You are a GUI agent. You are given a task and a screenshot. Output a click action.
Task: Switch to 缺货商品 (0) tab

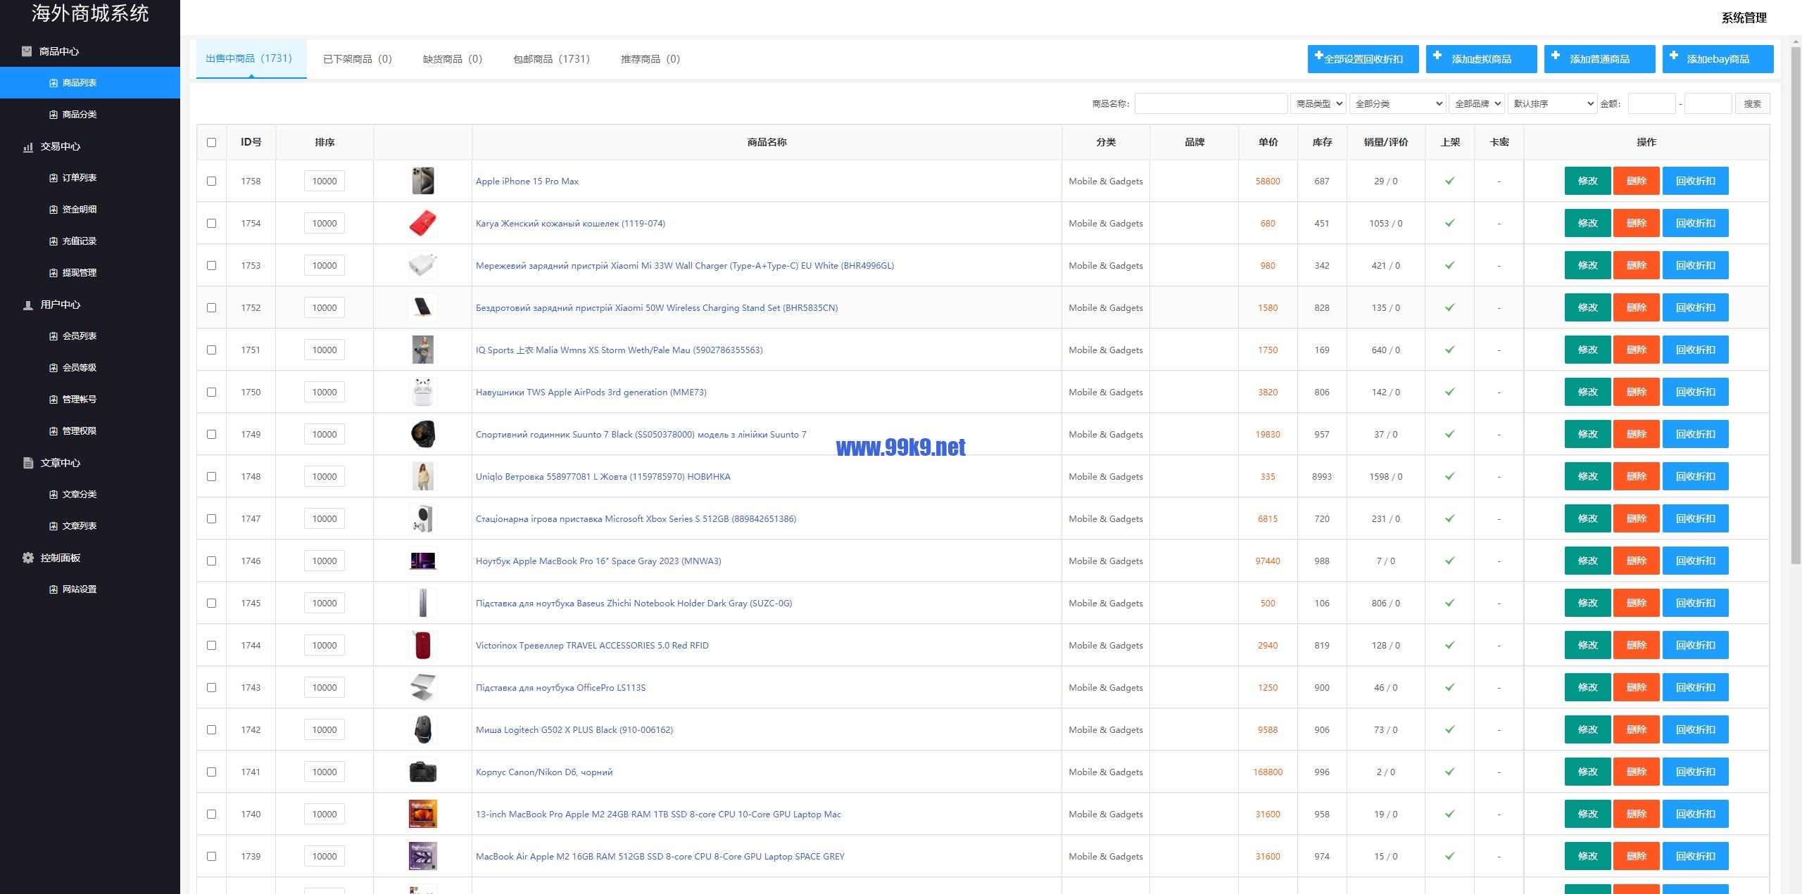coord(453,59)
